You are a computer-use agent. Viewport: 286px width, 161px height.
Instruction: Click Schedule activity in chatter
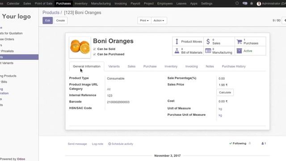click(121, 144)
